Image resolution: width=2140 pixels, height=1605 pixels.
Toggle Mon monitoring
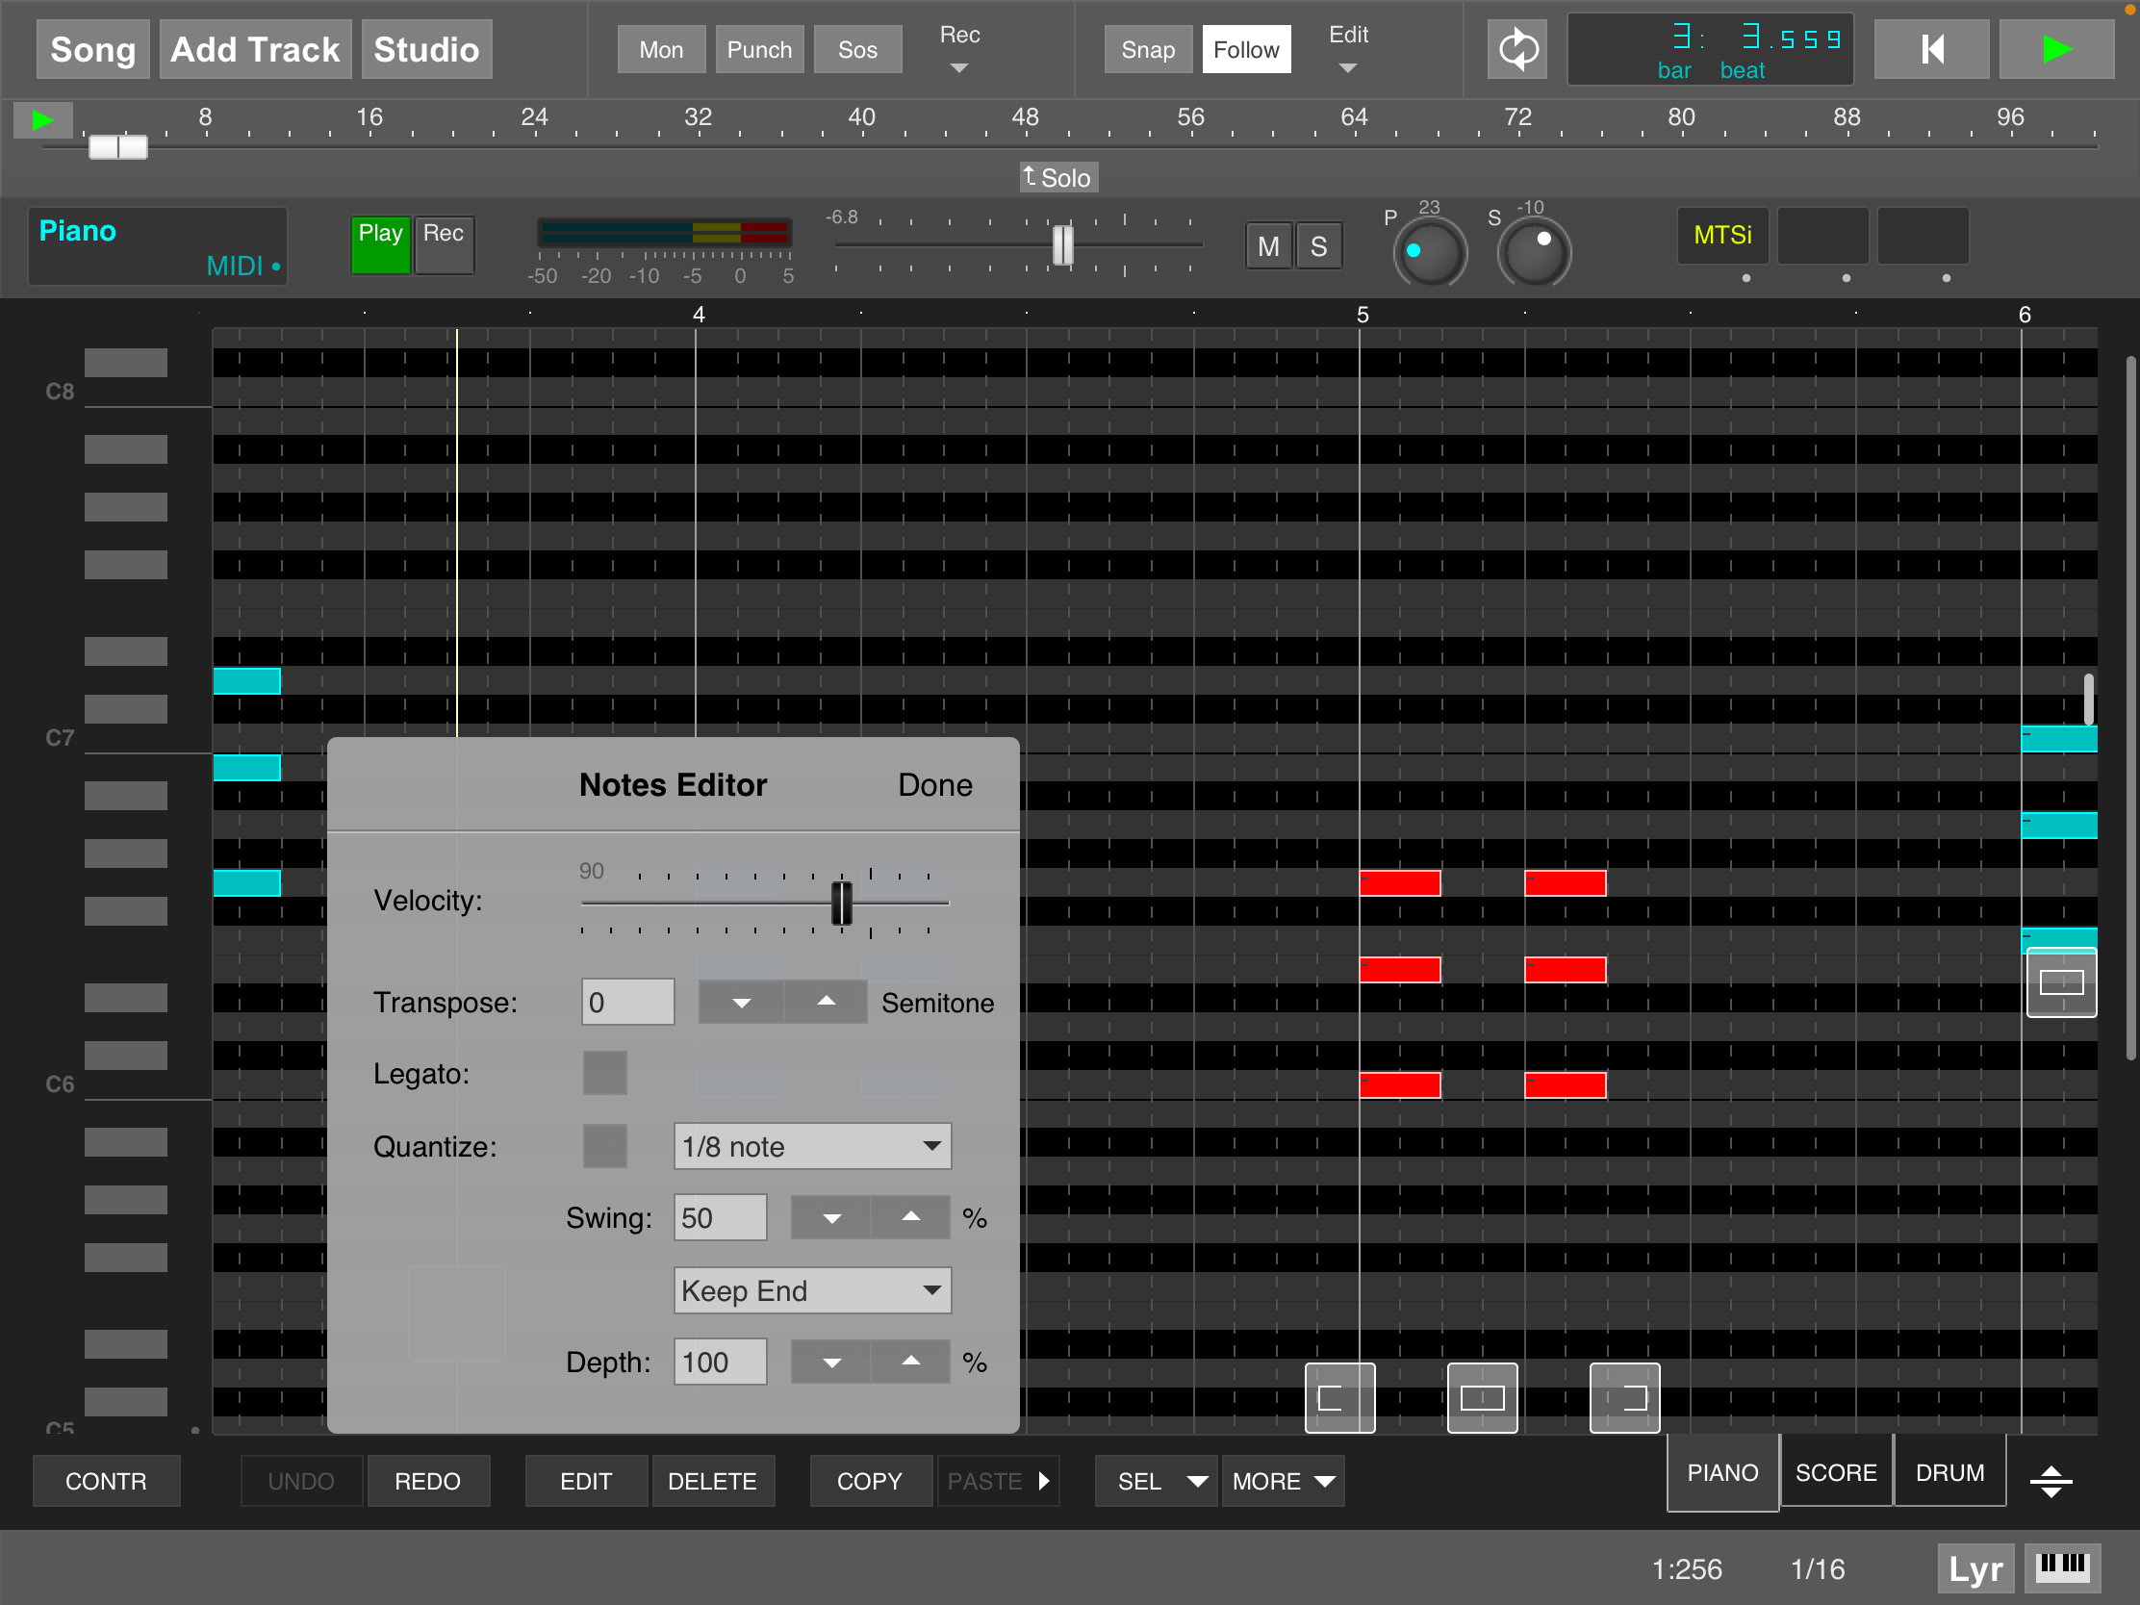pos(661,49)
